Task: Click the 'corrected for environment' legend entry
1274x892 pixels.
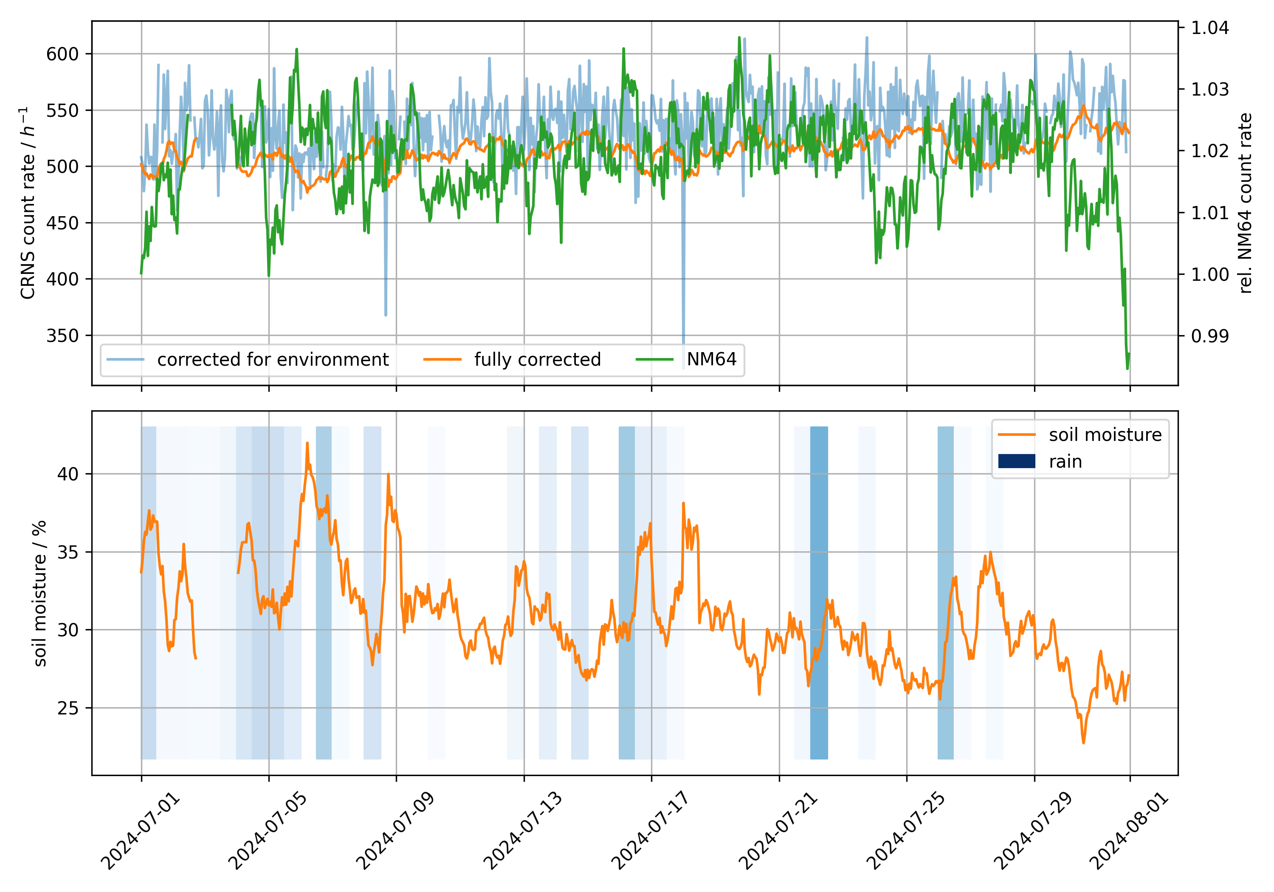Action: (x=273, y=360)
